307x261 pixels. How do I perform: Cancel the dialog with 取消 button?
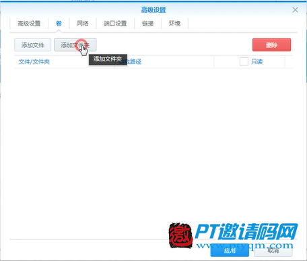point(273,250)
